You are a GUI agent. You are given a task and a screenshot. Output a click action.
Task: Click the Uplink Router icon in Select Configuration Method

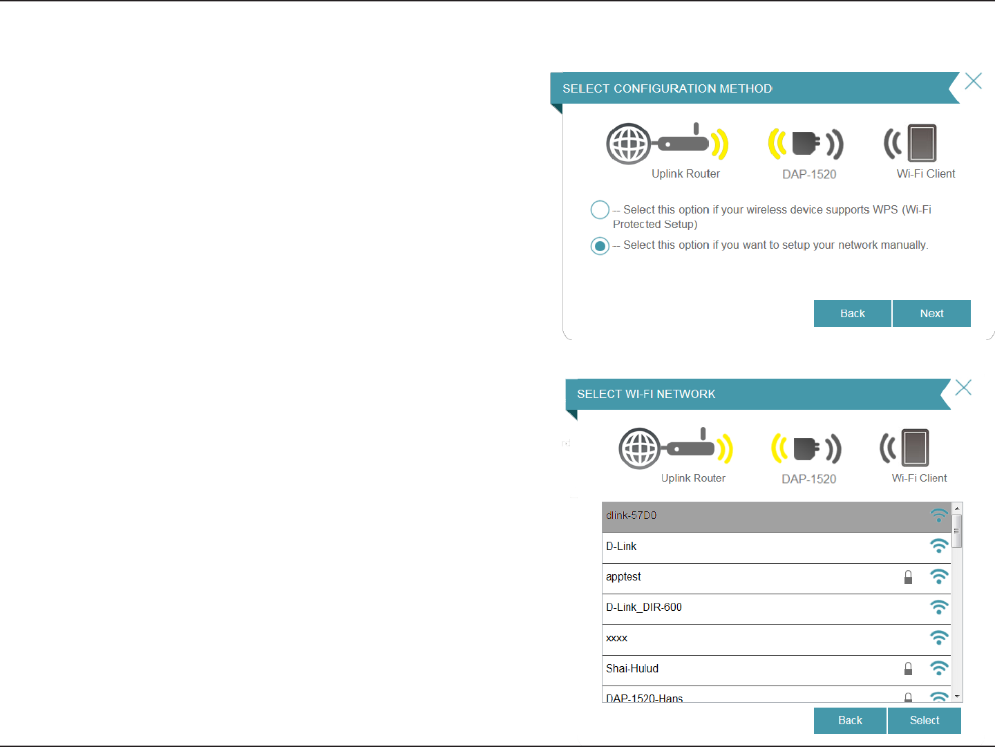tap(667, 143)
